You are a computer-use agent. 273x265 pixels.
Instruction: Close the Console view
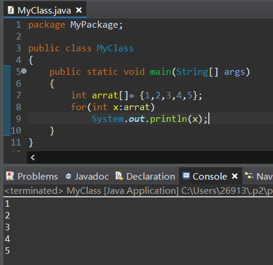pos(235,176)
